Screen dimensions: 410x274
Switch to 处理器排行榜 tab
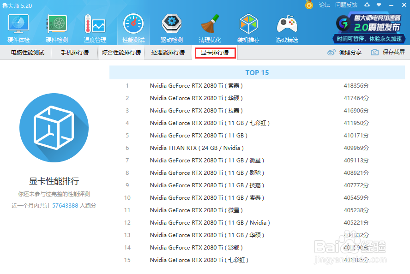pyautogui.click(x=168, y=53)
